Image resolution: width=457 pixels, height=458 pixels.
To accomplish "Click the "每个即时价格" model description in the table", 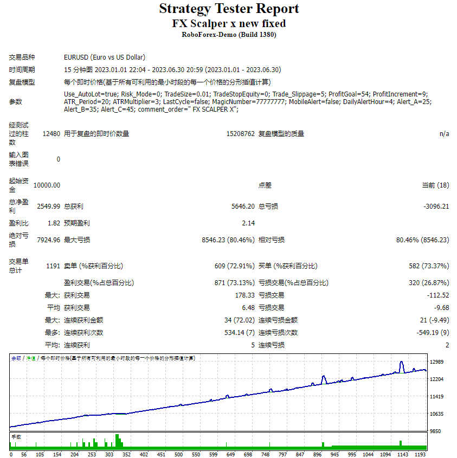I will [x=168, y=82].
